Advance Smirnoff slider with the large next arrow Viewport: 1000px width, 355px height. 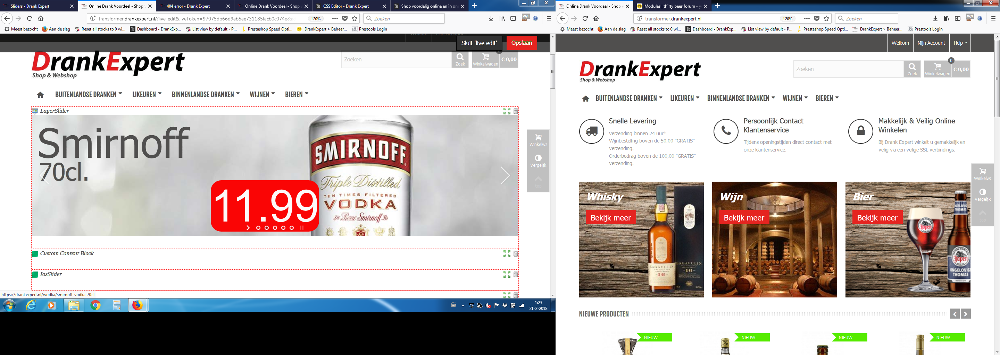click(505, 175)
